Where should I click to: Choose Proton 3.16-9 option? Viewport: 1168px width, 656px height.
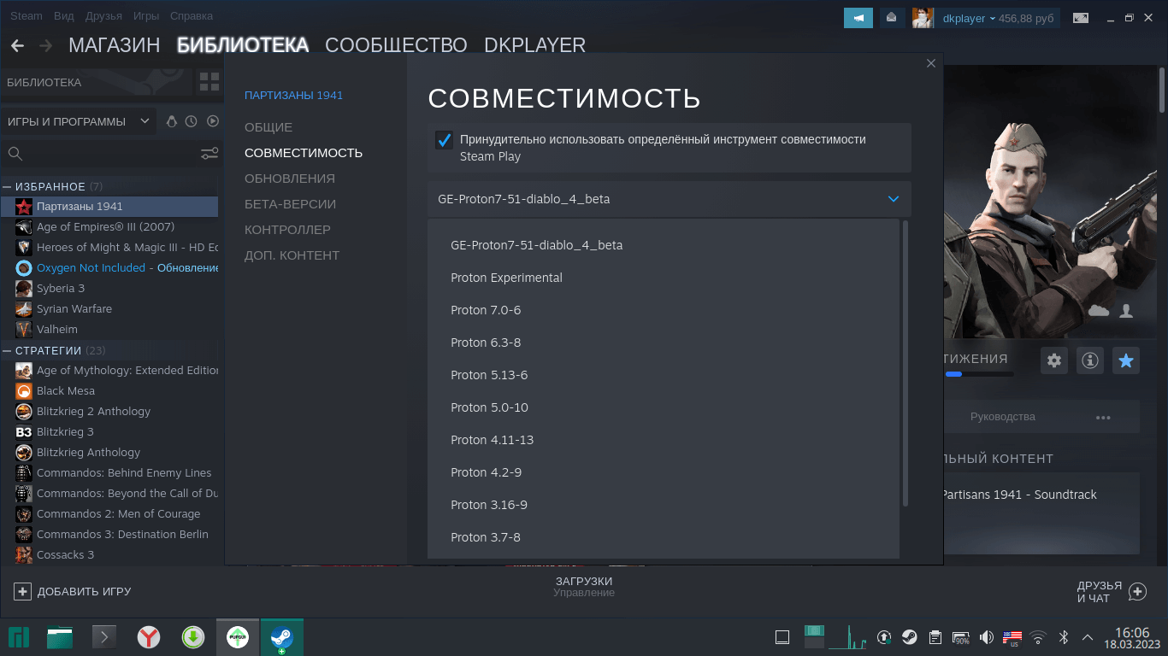pos(664,505)
